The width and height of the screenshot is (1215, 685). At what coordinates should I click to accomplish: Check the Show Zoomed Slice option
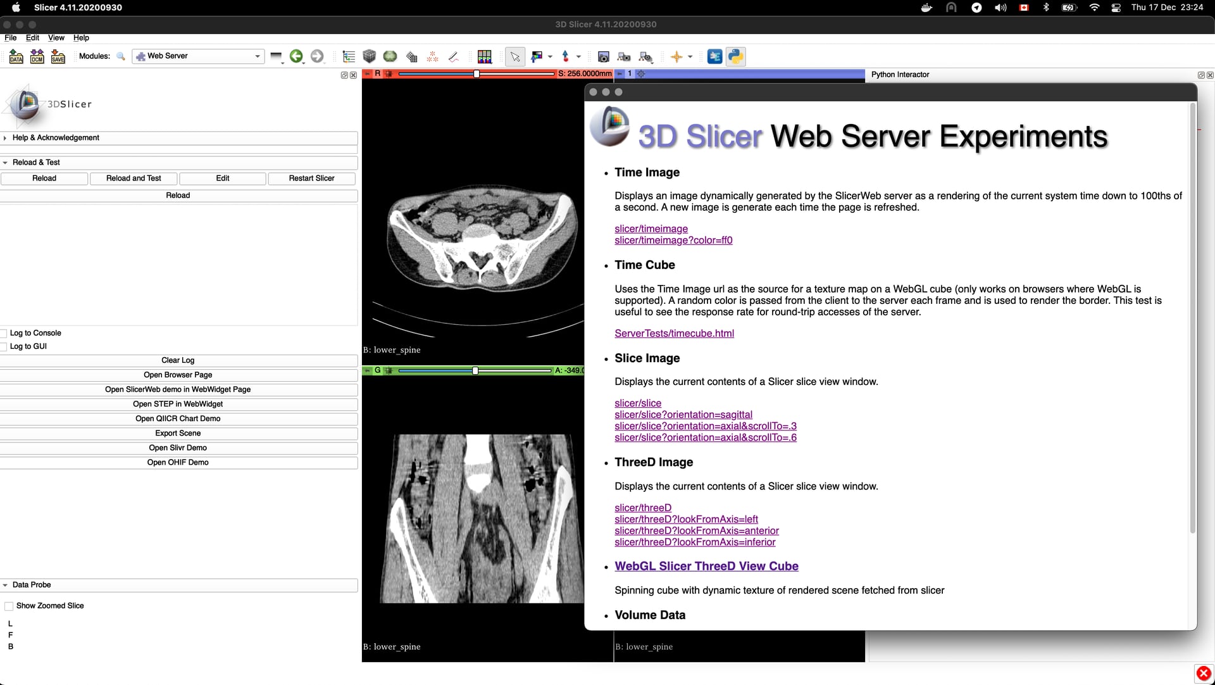8,605
